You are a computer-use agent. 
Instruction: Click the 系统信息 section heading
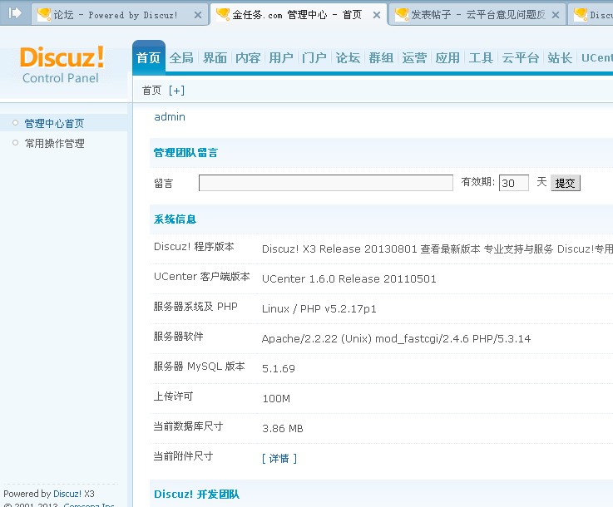pyautogui.click(x=175, y=219)
